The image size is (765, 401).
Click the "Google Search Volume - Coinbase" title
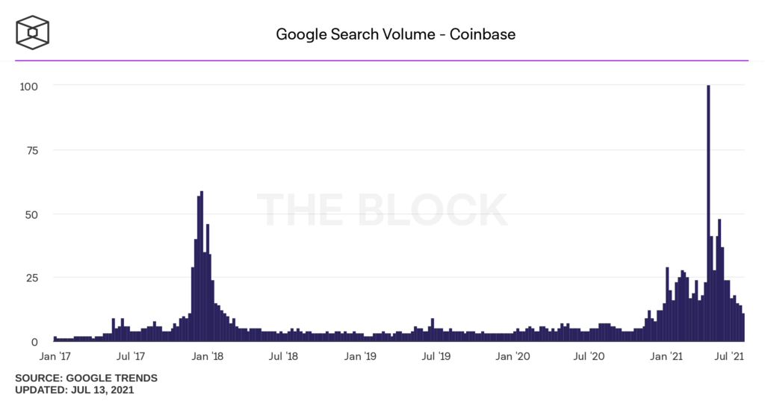tap(395, 34)
